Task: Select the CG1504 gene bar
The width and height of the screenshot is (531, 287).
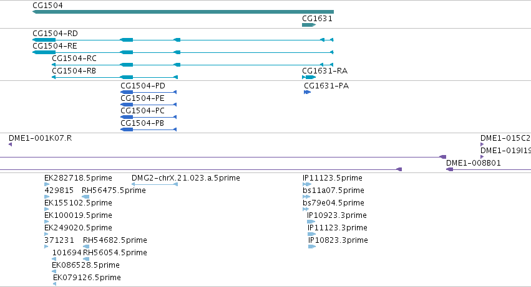Action: (x=183, y=12)
